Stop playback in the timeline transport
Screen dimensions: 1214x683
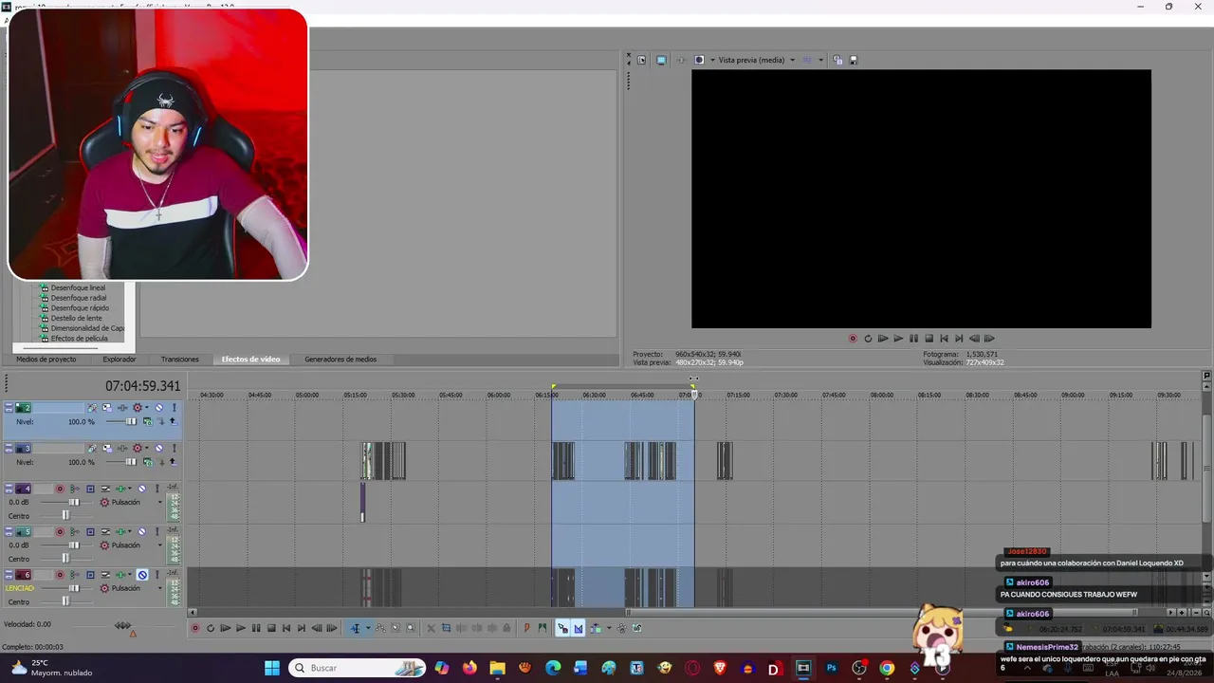pyautogui.click(x=271, y=628)
